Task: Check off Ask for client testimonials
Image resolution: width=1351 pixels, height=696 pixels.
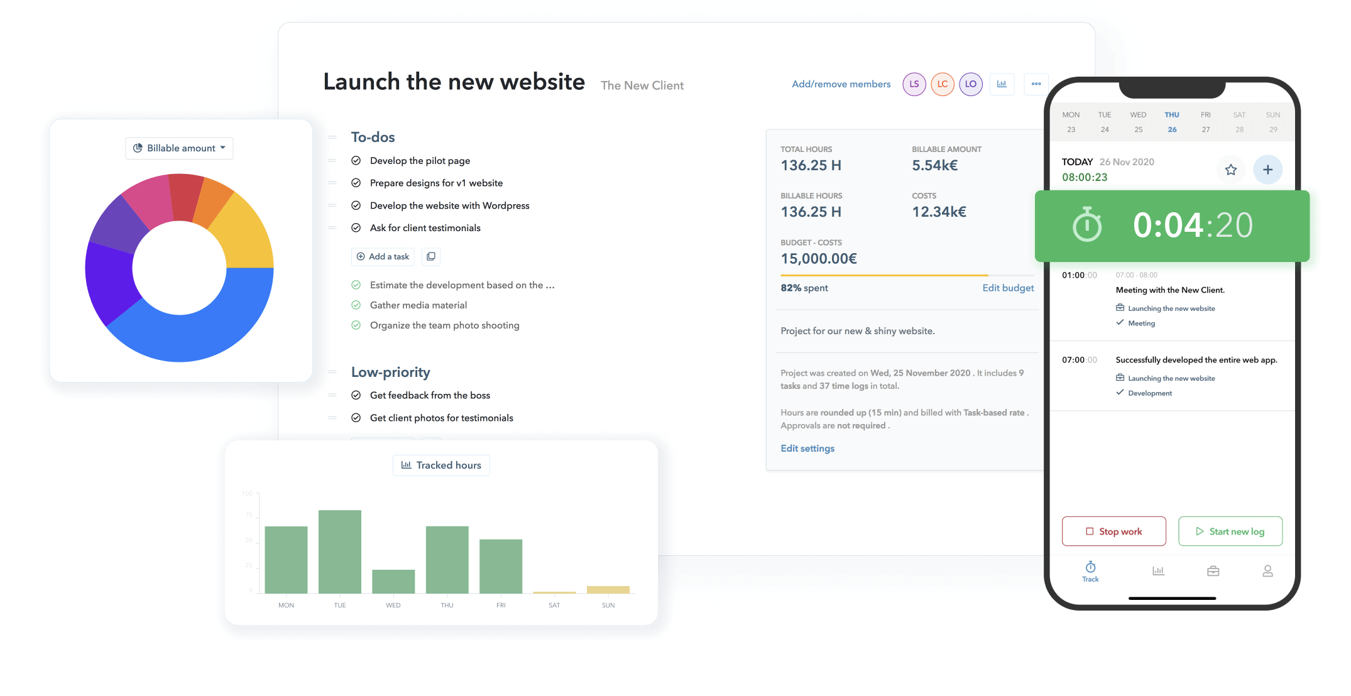Action: tap(356, 228)
